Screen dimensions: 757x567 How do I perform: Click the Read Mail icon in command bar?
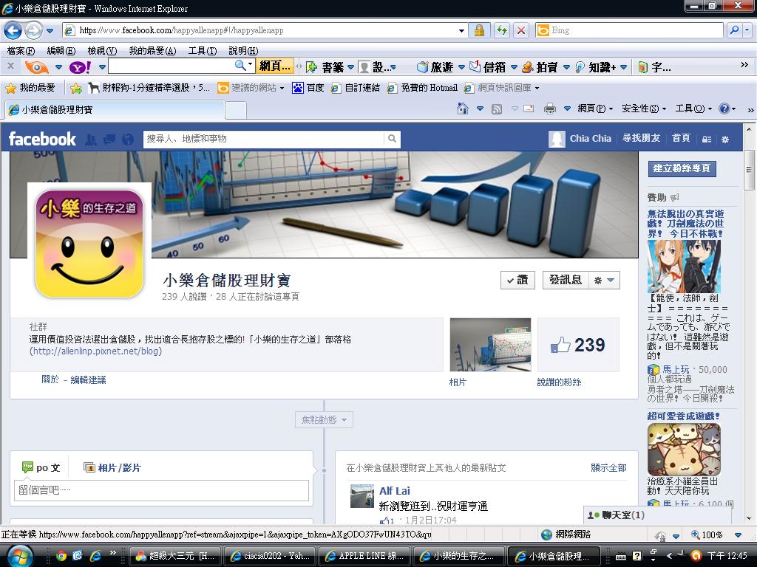click(529, 109)
